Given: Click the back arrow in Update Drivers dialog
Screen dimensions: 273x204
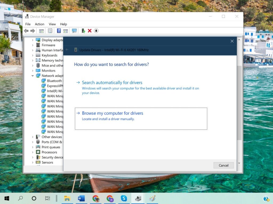Looking at the screenshot, I should click(67, 50).
